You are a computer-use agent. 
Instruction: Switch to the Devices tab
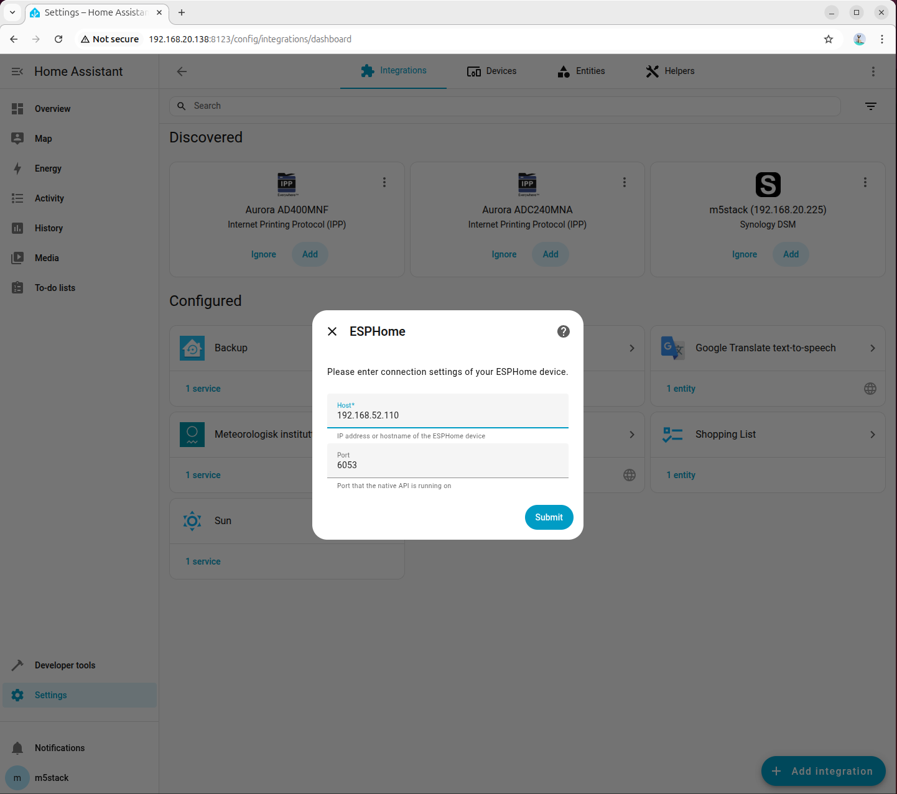click(x=491, y=71)
